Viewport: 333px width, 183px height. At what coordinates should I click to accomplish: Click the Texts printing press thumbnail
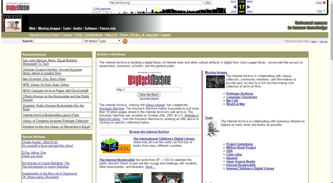tap(212, 128)
